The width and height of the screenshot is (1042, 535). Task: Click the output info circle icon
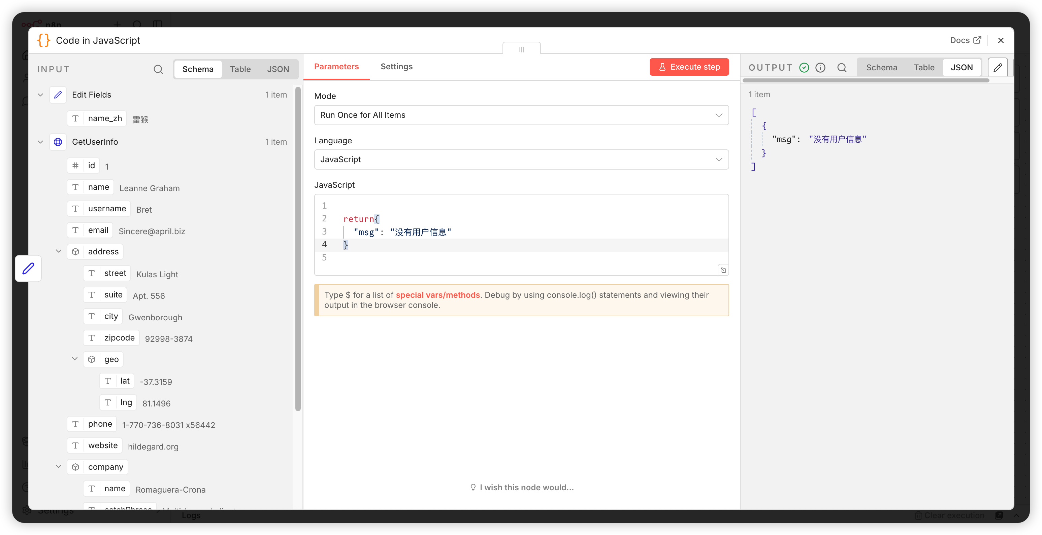(820, 68)
